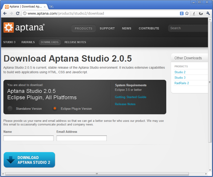
Task: Click the 'Eclipse 3.5 or better' text
Action: coord(128,90)
